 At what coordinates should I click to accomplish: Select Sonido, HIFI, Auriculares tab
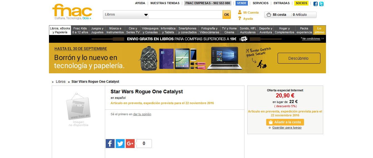pos(248,30)
